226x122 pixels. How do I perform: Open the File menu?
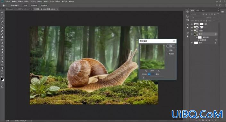click(x=8, y=1)
